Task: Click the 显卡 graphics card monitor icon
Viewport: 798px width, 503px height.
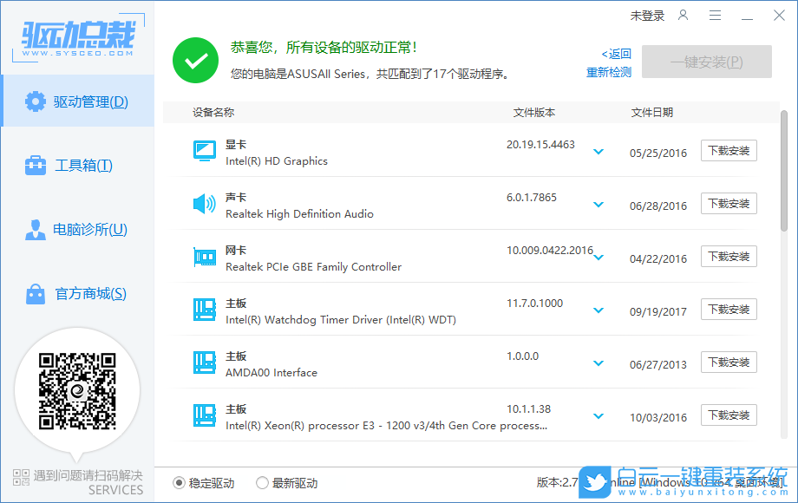Action: (204, 150)
